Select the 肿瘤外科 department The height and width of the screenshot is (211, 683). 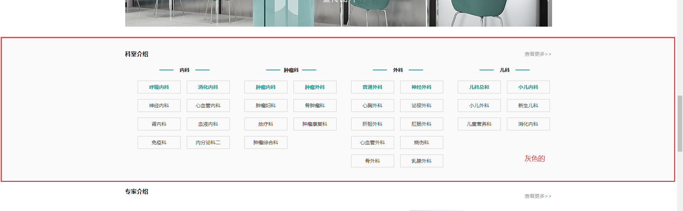(x=315, y=87)
